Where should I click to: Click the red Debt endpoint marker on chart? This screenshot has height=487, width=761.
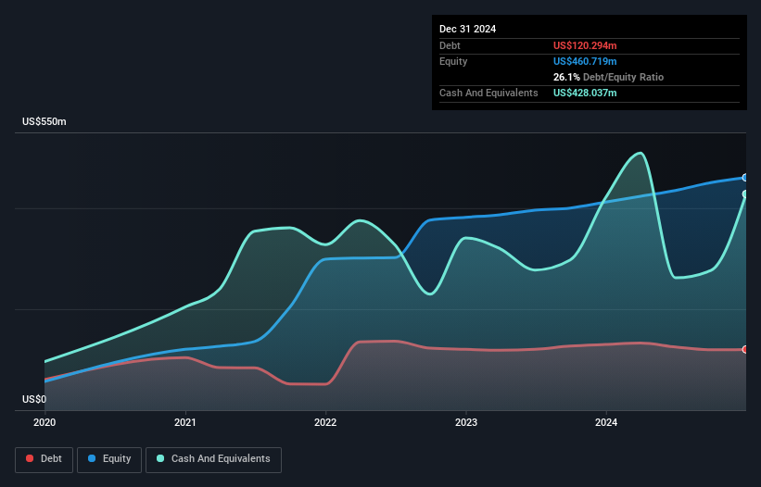pyautogui.click(x=745, y=349)
